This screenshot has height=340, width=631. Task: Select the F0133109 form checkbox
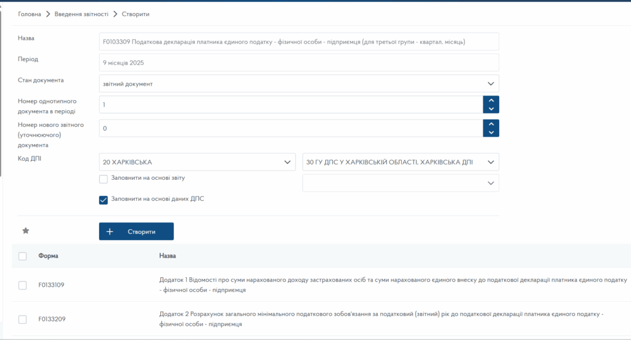tap(23, 285)
